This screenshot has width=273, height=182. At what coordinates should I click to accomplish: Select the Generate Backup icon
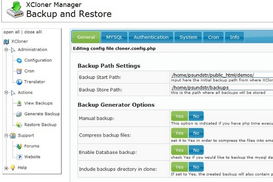click(x=19, y=114)
